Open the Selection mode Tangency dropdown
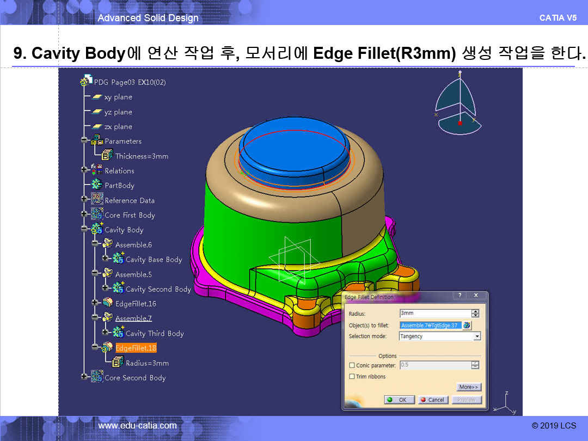 [x=477, y=336]
